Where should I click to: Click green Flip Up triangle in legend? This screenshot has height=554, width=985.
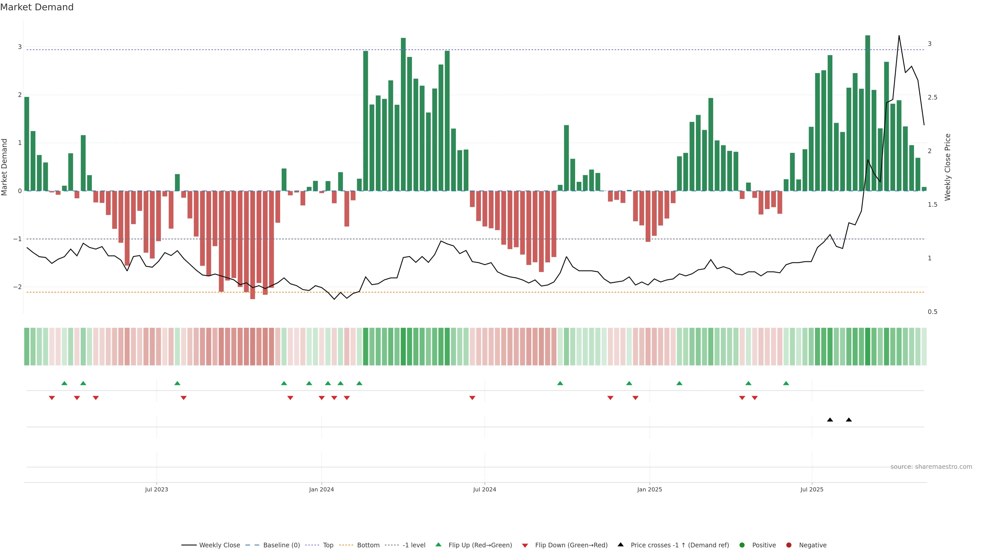tap(439, 545)
